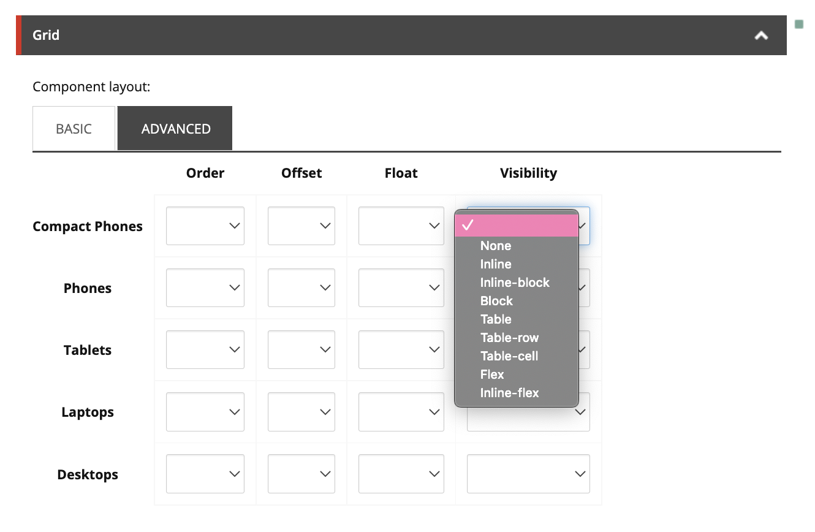
Task: Click the Visibility column header
Action: pyautogui.click(x=528, y=173)
